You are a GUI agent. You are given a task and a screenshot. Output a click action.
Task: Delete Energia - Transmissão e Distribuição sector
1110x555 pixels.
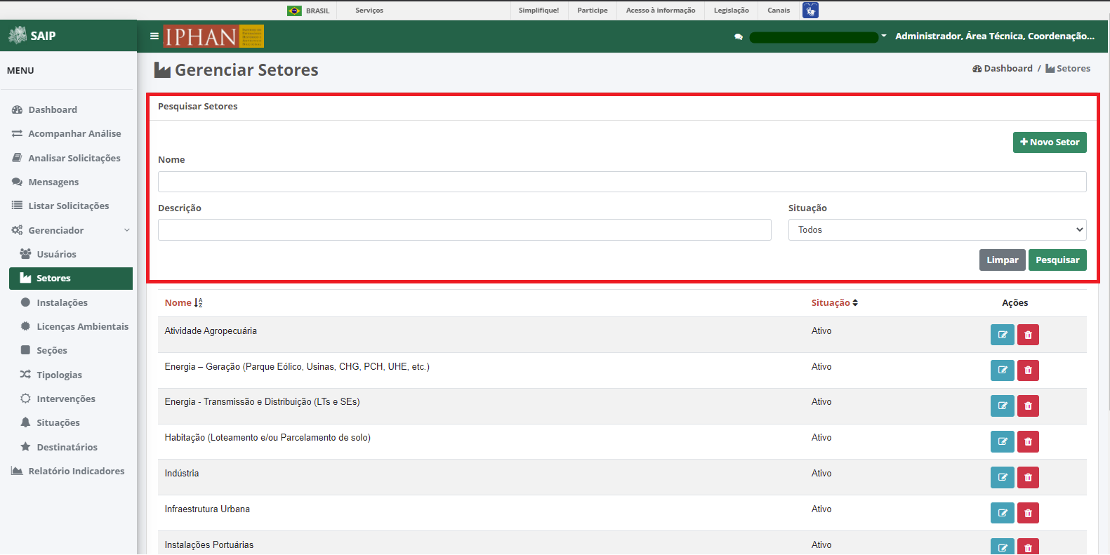[1028, 406]
